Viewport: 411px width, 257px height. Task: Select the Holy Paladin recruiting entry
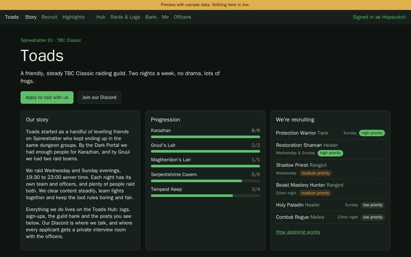click(330, 205)
